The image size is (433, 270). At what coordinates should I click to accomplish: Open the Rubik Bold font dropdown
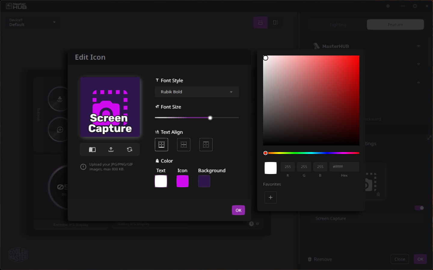tap(197, 92)
